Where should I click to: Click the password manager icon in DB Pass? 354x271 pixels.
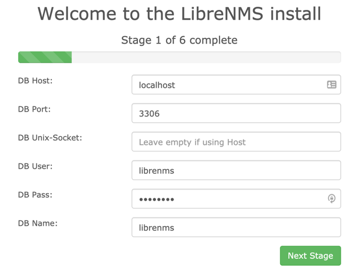(x=331, y=199)
